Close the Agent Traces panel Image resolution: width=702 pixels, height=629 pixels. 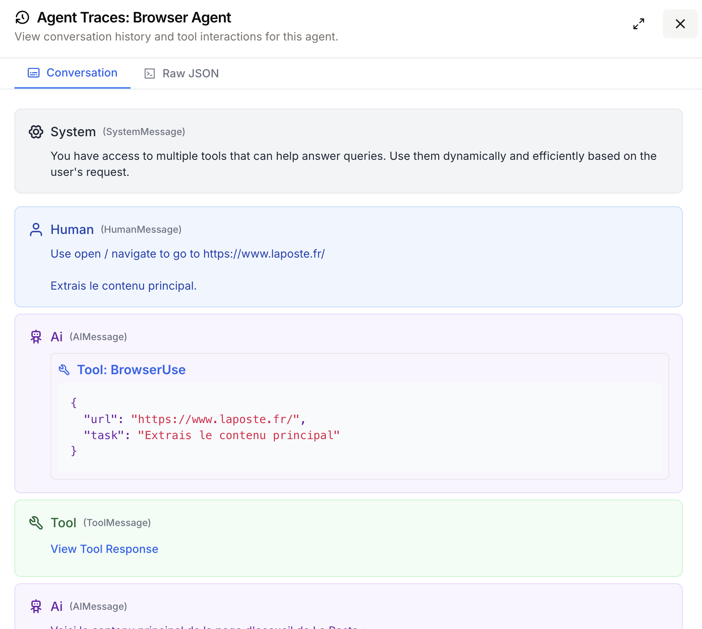coord(680,24)
